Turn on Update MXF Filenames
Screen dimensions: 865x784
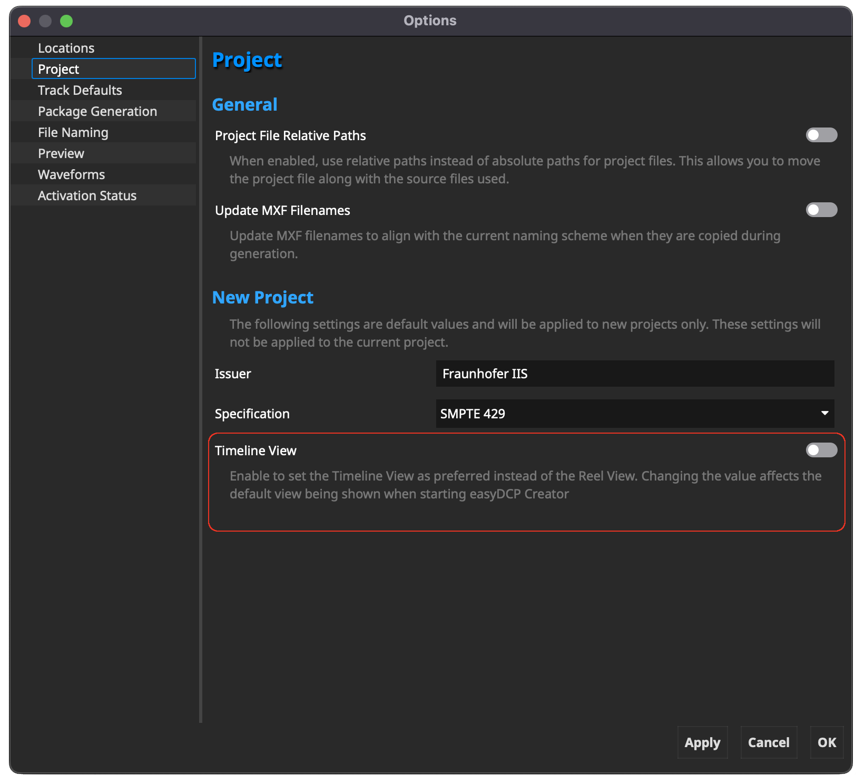pyautogui.click(x=821, y=210)
